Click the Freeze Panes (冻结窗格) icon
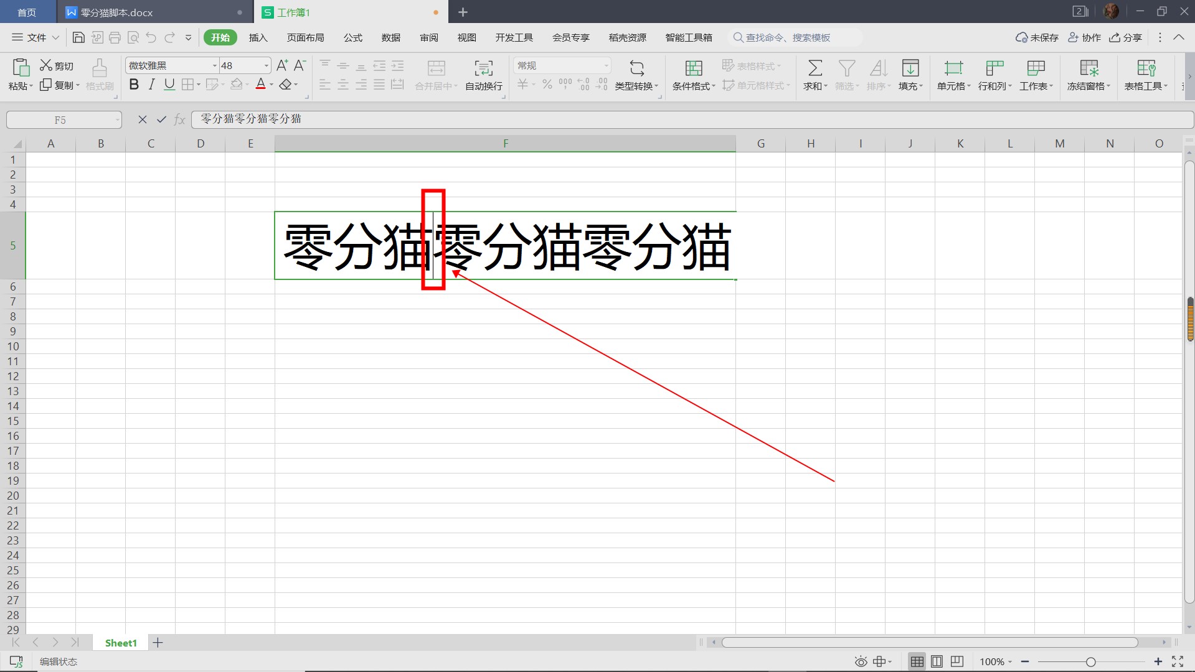This screenshot has width=1195, height=672. pyautogui.click(x=1089, y=68)
